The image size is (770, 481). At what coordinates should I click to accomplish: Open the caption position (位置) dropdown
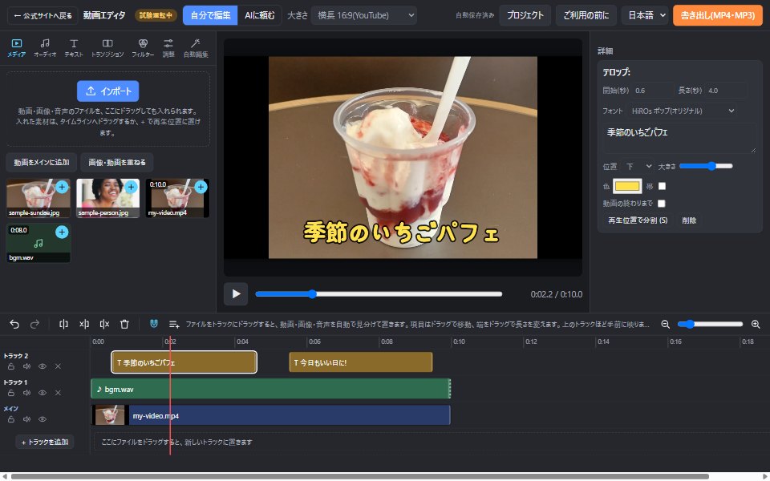coord(638,167)
